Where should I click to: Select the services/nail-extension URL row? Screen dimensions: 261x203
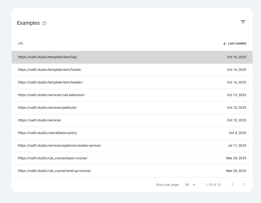click(x=51, y=95)
